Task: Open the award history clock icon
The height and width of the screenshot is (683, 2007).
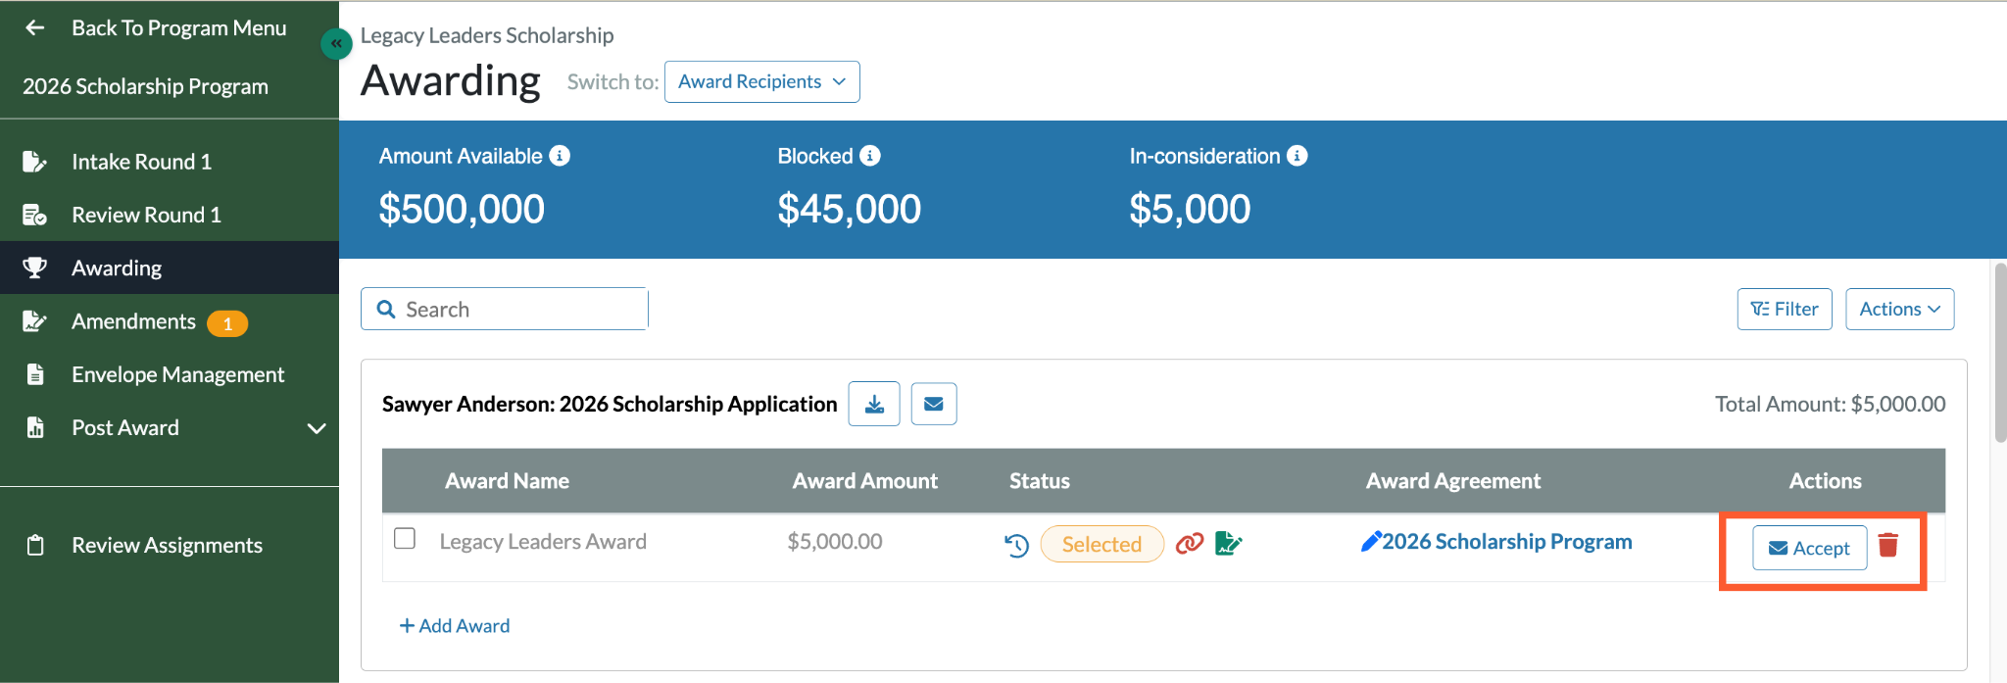Action: [1016, 545]
